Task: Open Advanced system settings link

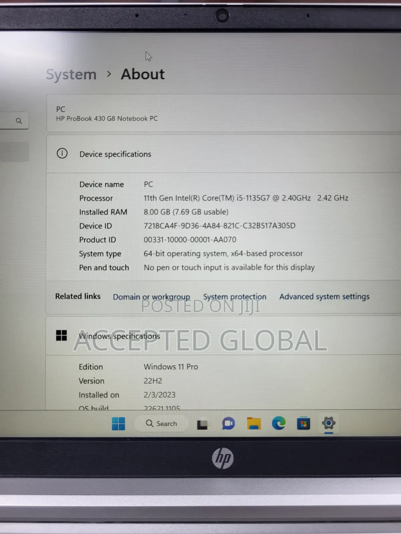Action: tap(324, 297)
